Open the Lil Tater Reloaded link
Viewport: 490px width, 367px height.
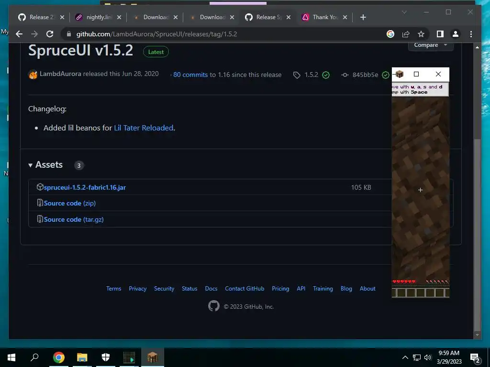144,128
